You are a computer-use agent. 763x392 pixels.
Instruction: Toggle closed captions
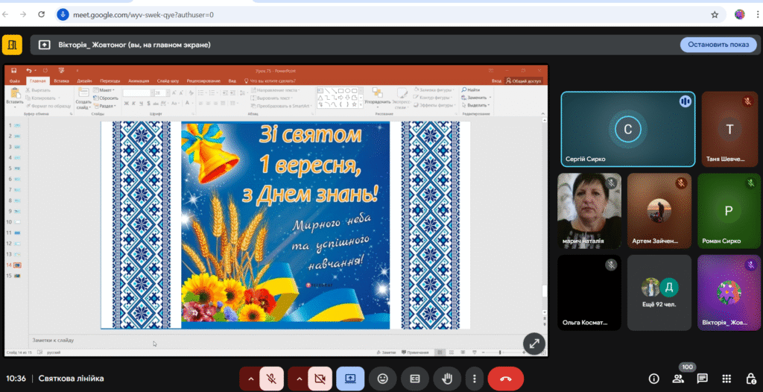415,379
